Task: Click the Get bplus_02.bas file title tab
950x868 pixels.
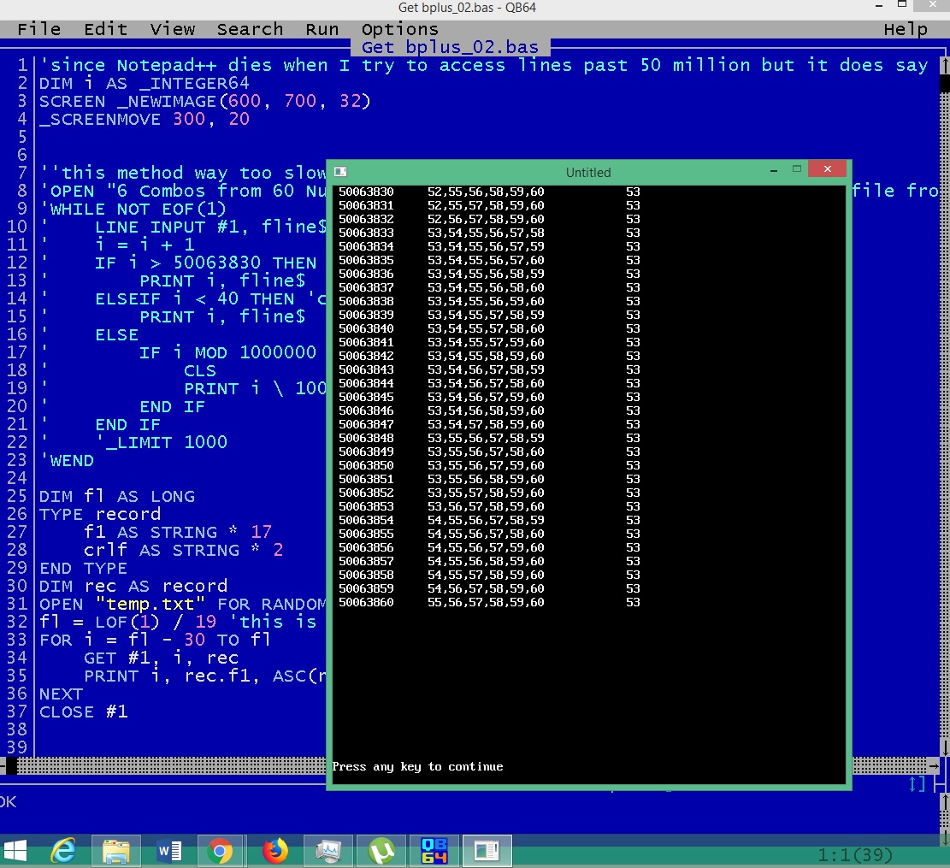Action: [x=451, y=46]
